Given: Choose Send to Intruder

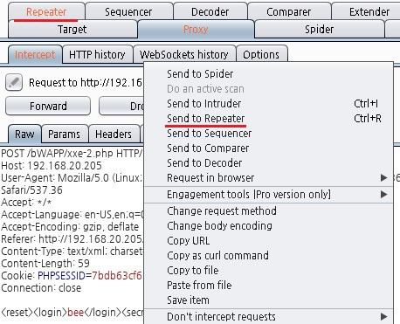Looking at the screenshot, I should (x=268, y=104).
